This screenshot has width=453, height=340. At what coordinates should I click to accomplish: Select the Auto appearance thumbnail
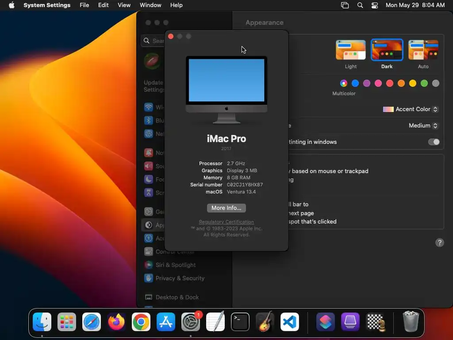pos(423,50)
